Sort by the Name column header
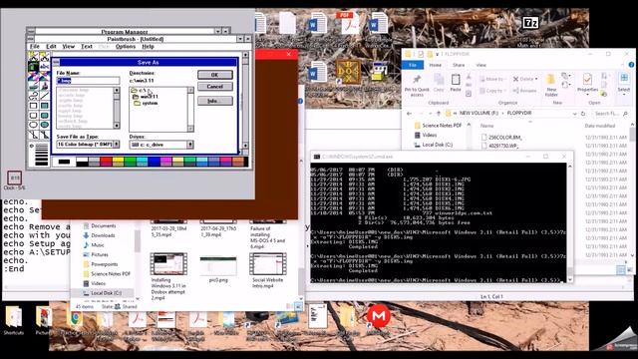Screen dimensions: 638x359 (486, 126)
